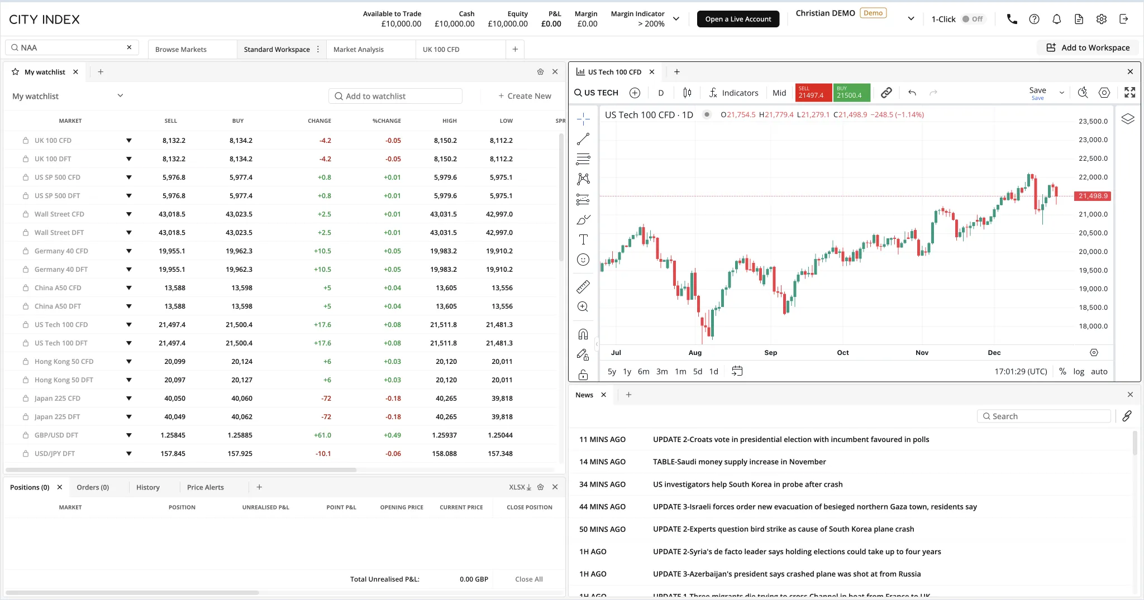Undo the last chart action
The image size is (1144, 600).
click(x=912, y=93)
